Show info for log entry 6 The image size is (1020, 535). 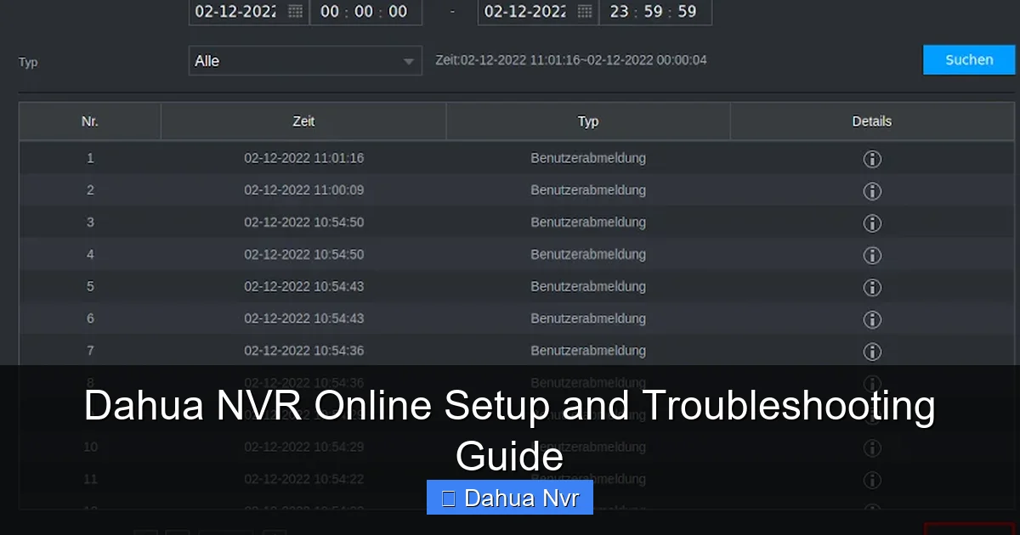pyautogui.click(x=872, y=319)
